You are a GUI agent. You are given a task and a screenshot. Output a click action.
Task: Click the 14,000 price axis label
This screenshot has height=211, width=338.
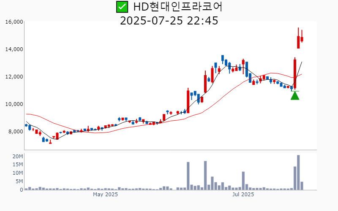(x=14, y=49)
